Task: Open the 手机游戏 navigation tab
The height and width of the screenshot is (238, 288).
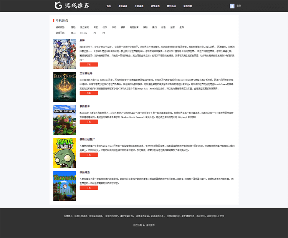Action: coord(139,6)
